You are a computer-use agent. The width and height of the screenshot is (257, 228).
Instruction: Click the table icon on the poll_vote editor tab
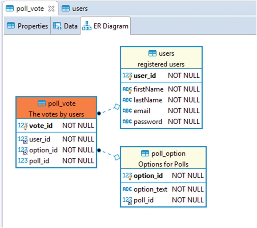(10, 8)
